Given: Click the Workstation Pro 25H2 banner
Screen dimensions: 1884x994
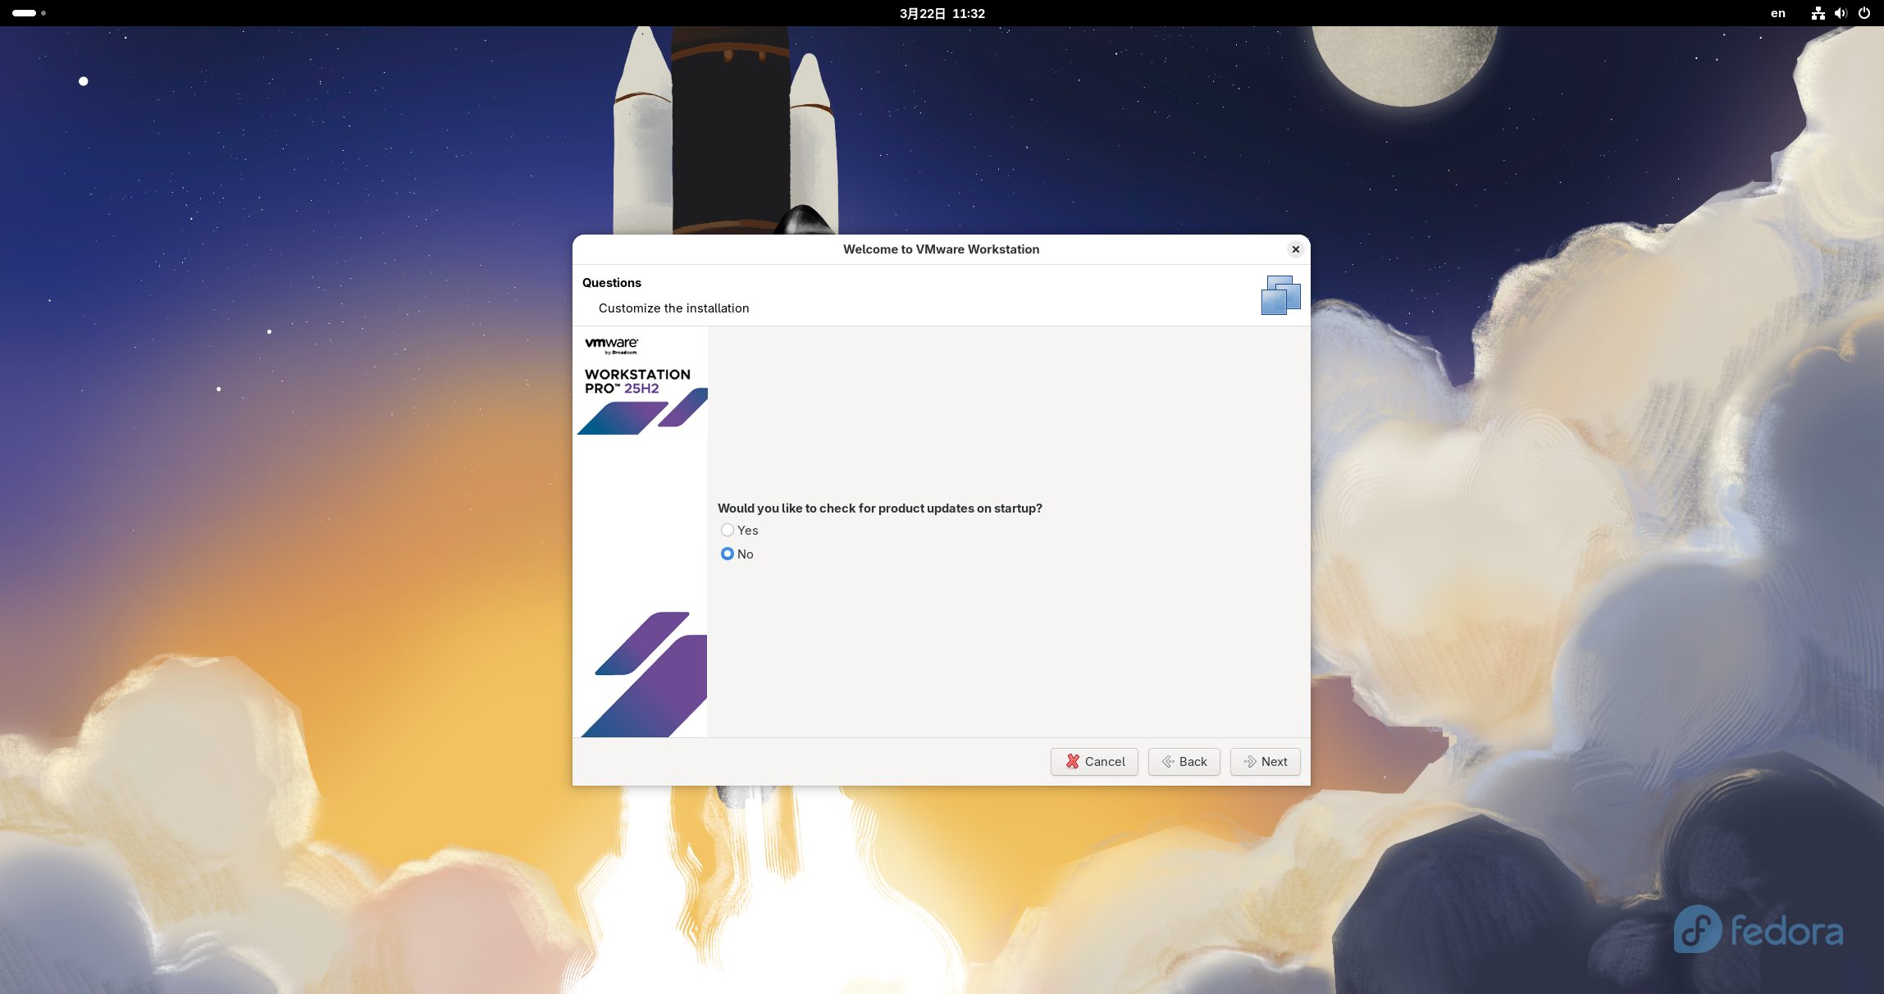Looking at the screenshot, I should tap(637, 381).
